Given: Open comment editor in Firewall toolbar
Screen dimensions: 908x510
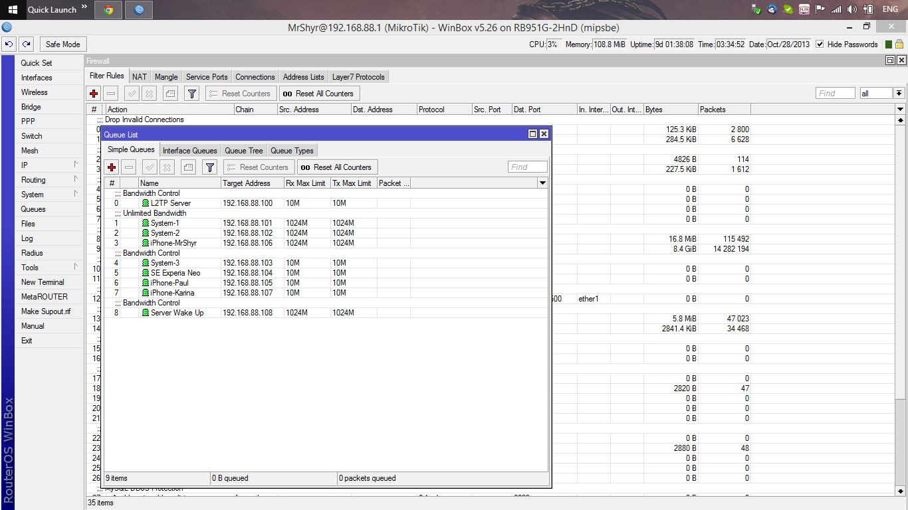Looking at the screenshot, I should pyautogui.click(x=170, y=94).
